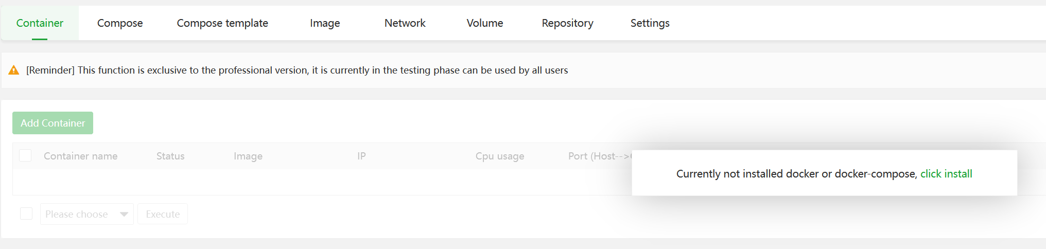The width and height of the screenshot is (1046, 249).
Task: Click the Status column header
Action: (170, 156)
